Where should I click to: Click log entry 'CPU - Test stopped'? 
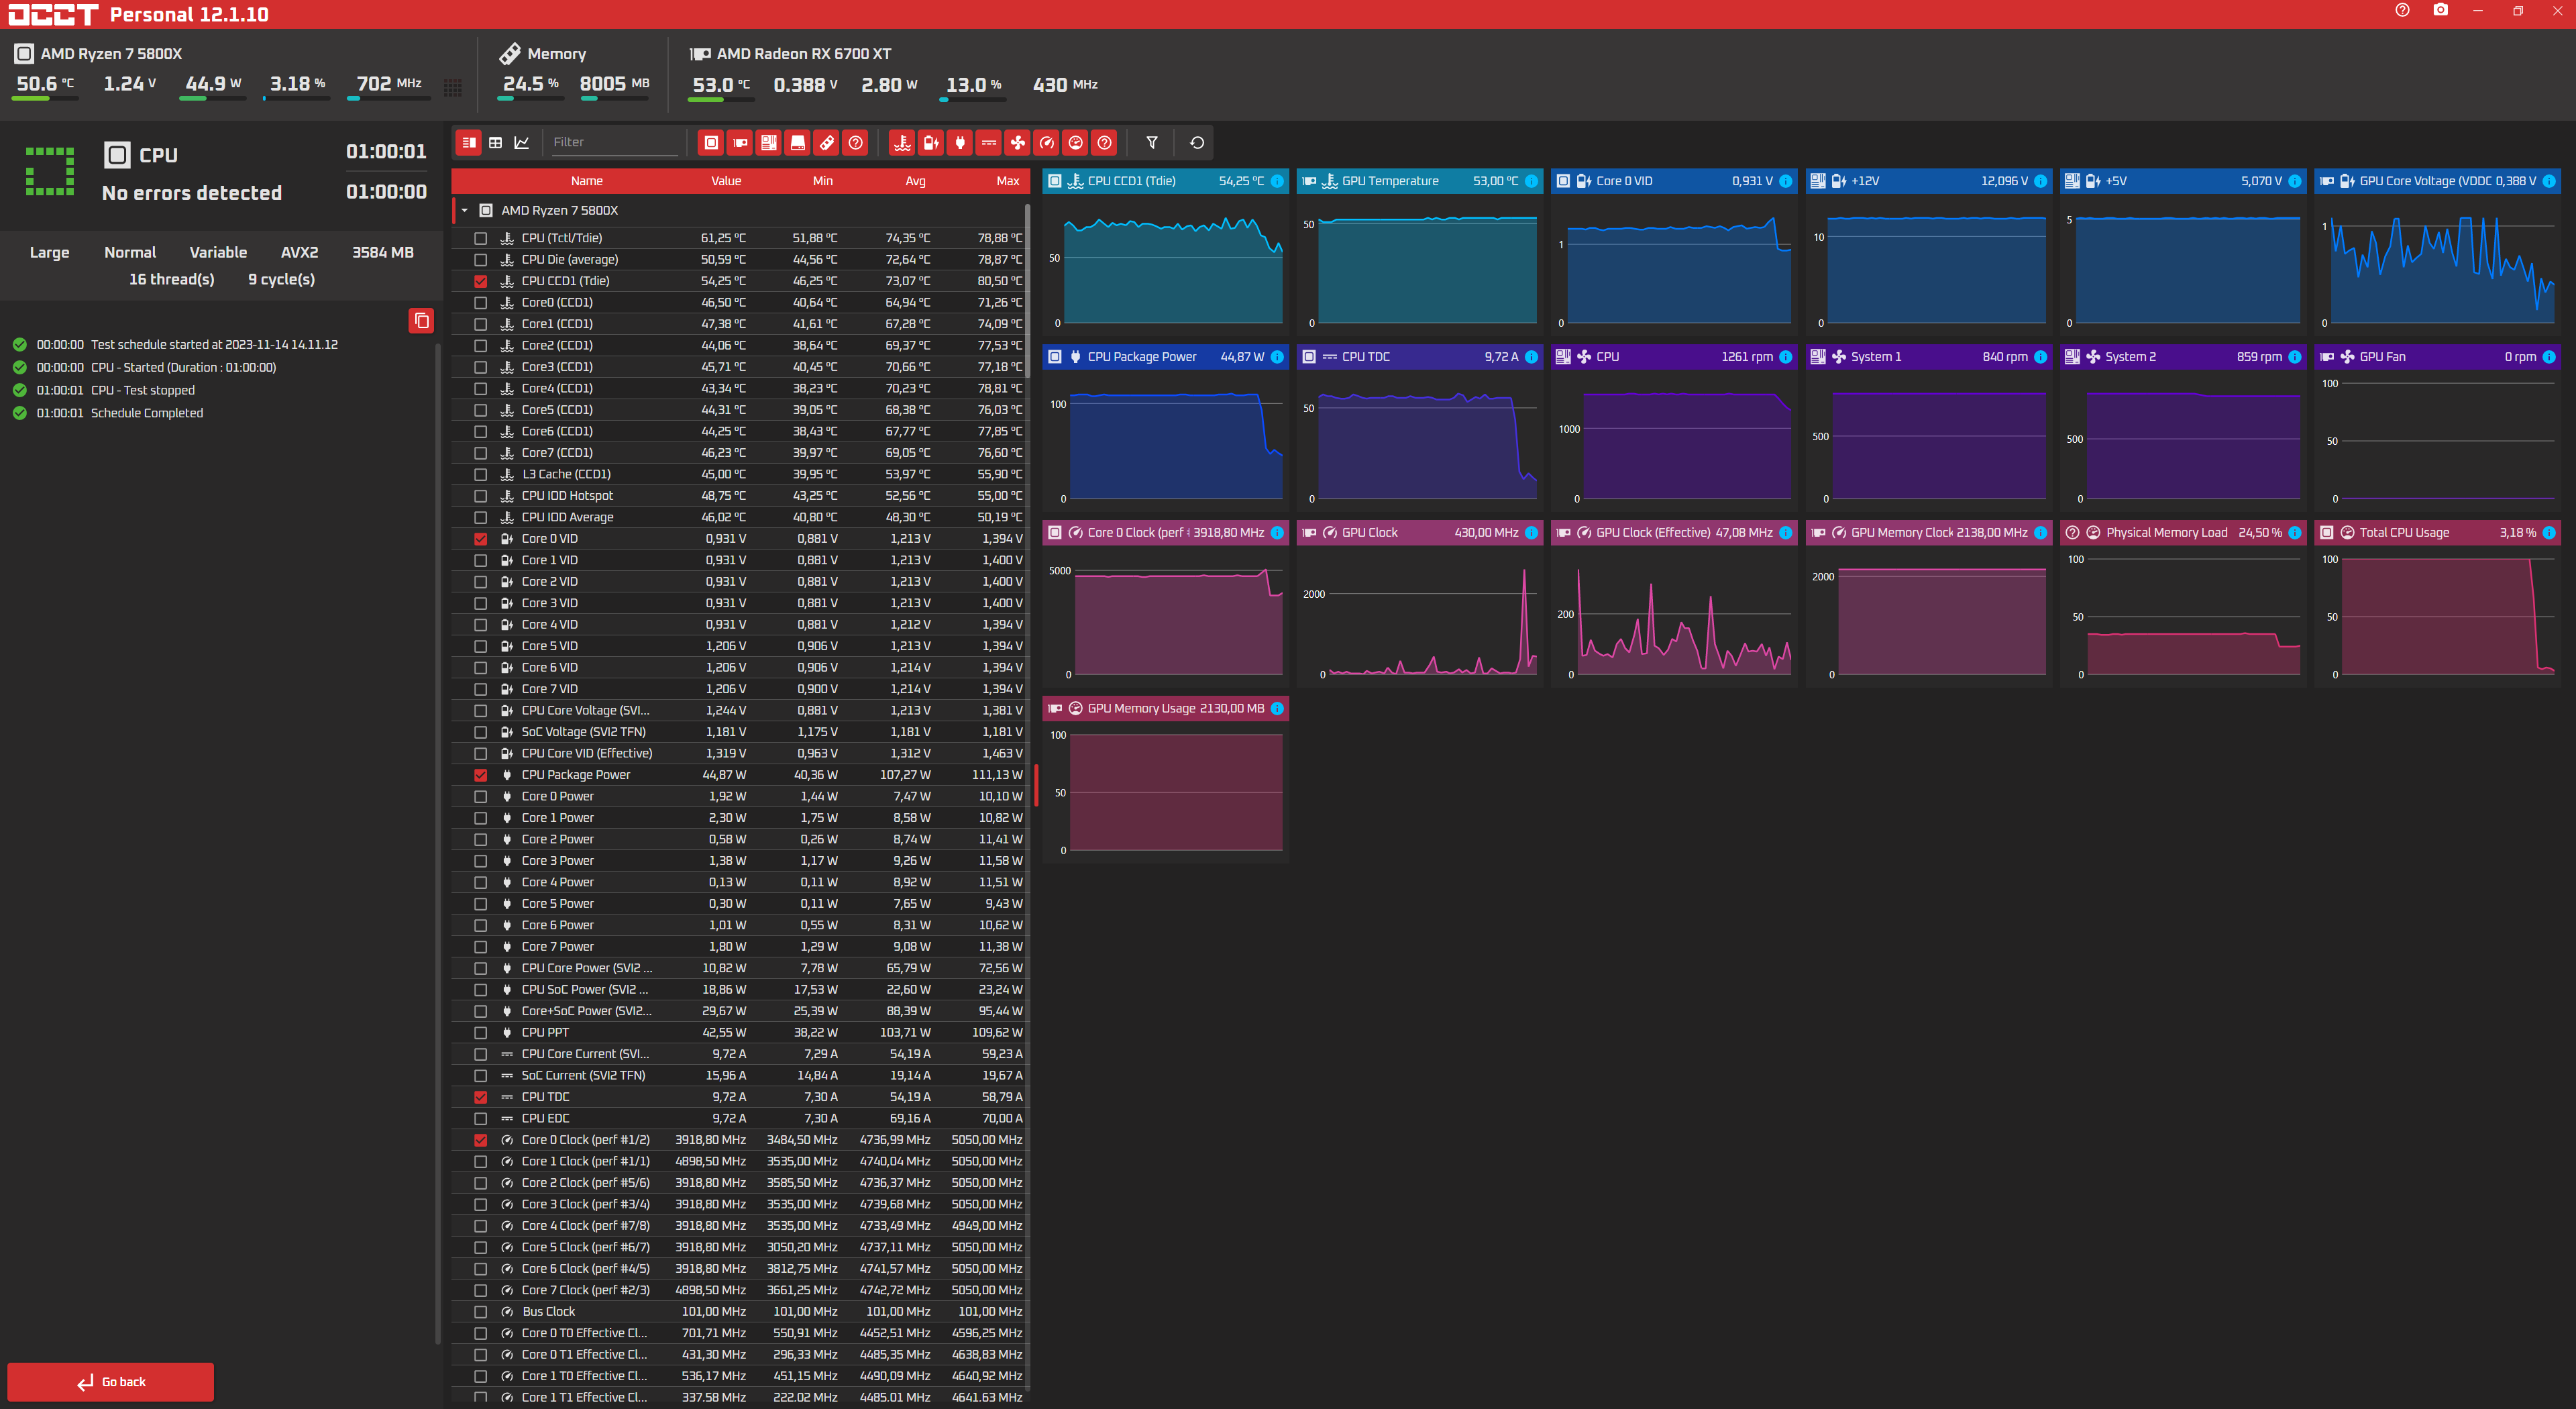[x=143, y=390]
